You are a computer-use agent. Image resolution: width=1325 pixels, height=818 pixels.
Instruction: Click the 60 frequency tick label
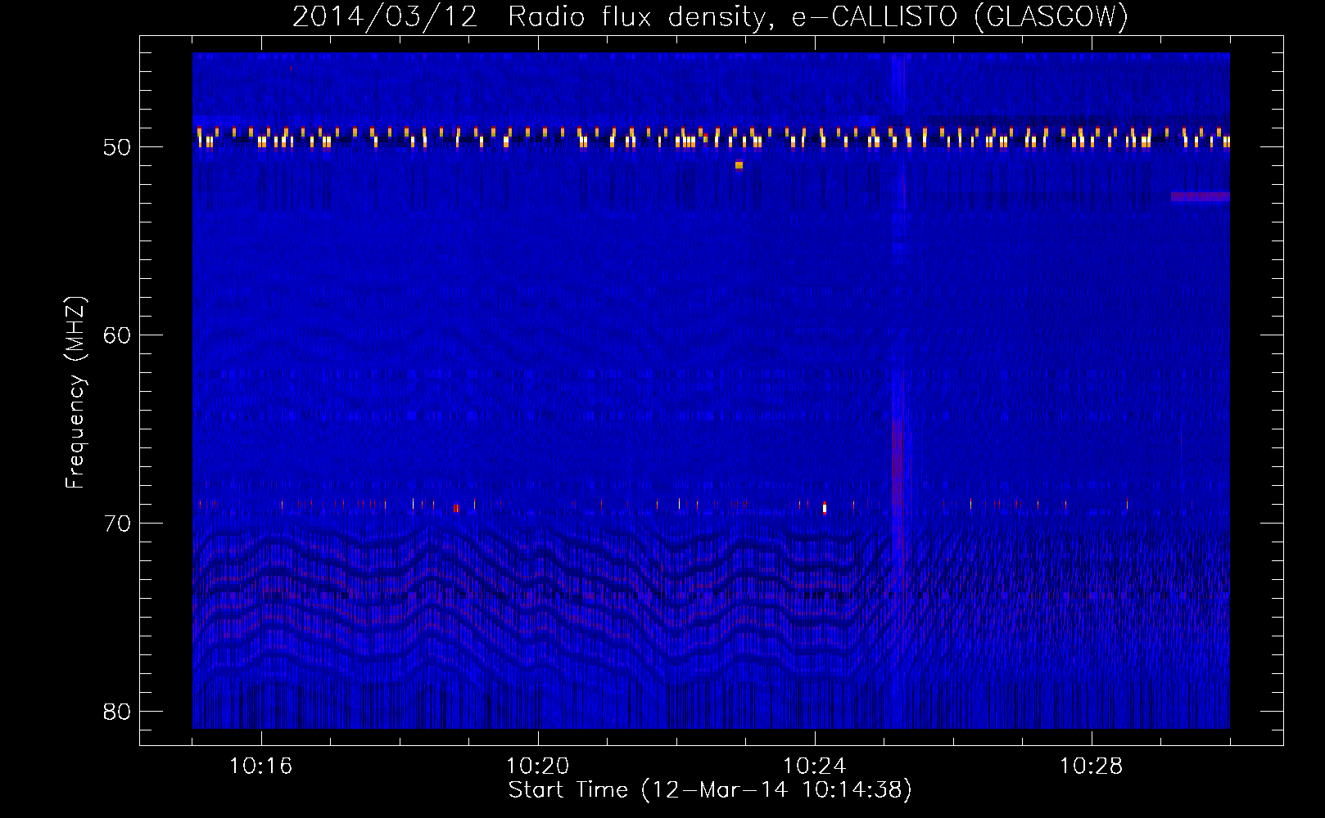117,335
